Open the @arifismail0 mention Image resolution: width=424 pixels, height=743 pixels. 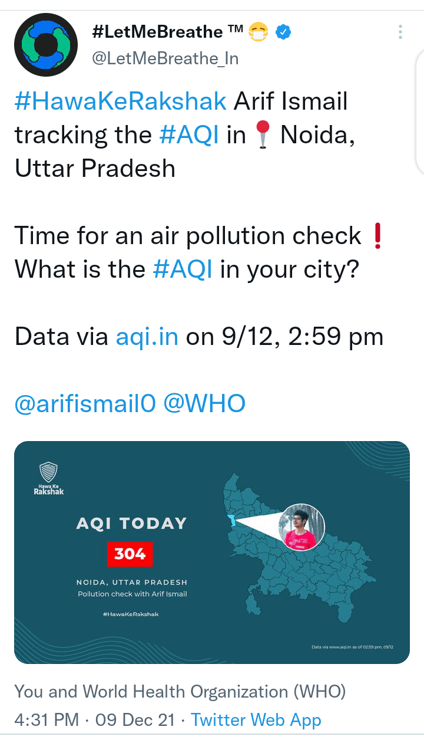(x=85, y=404)
